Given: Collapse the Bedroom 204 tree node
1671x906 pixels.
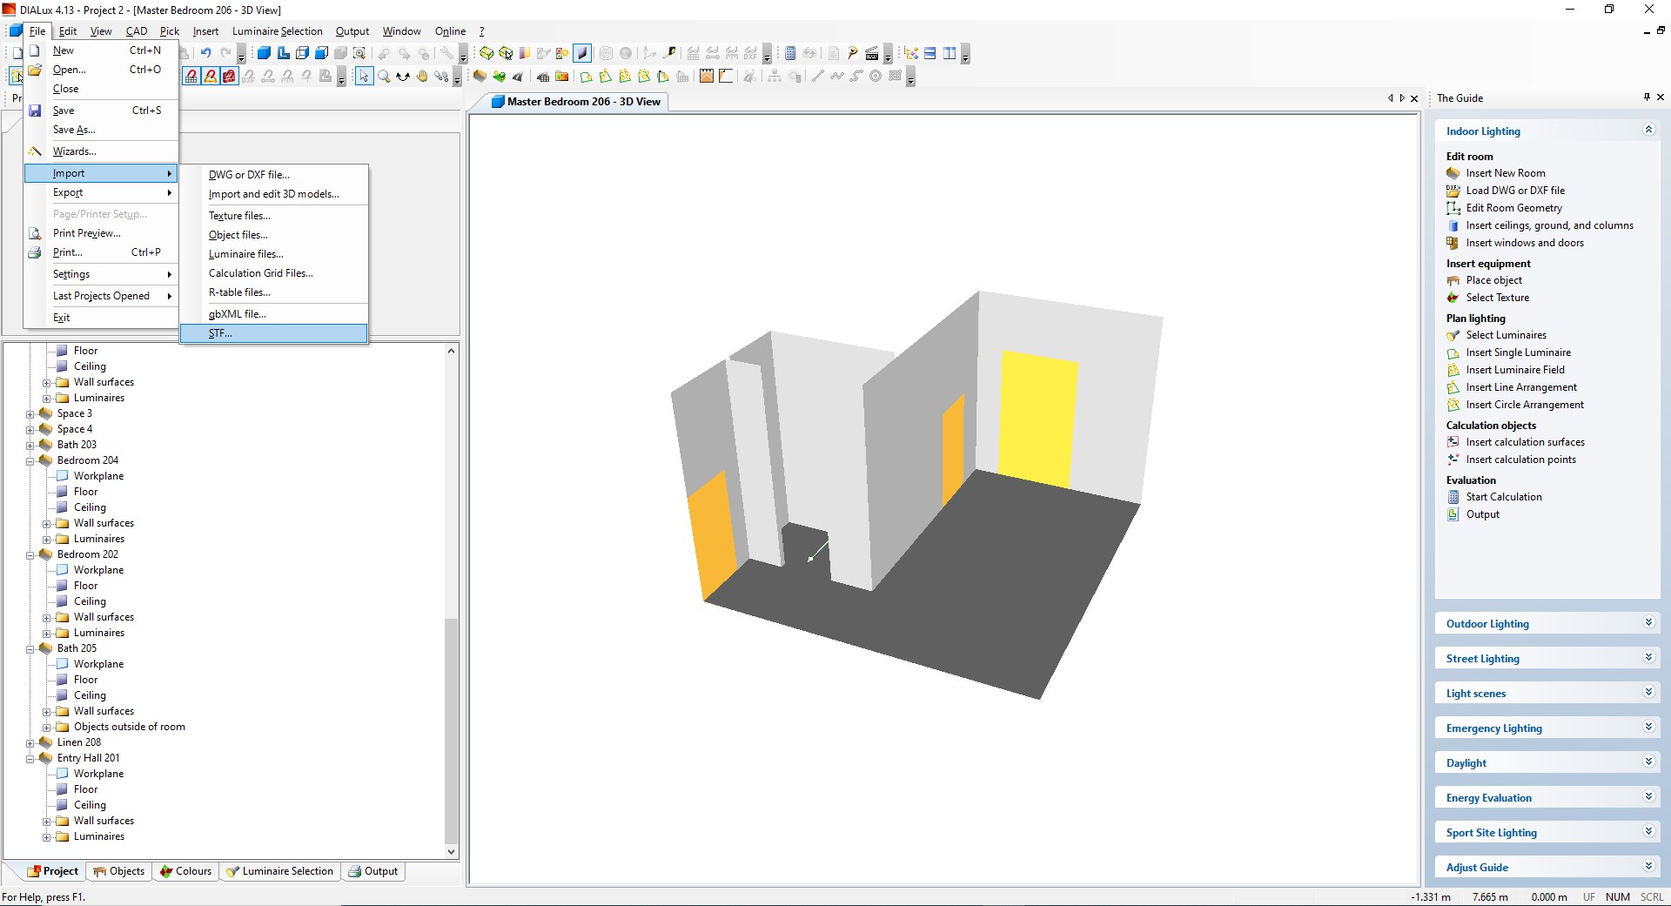Looking at the screenshot, I should point(31,462).
